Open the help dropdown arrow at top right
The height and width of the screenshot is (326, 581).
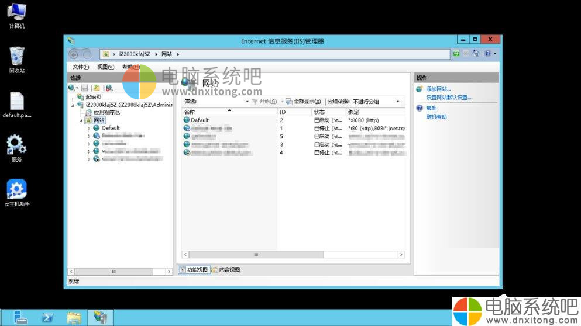[x=495, y=54]
